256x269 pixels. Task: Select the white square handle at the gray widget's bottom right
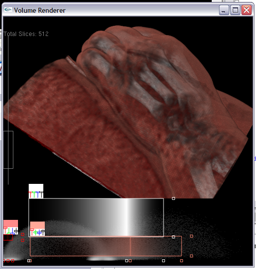(x=173, y=237)
